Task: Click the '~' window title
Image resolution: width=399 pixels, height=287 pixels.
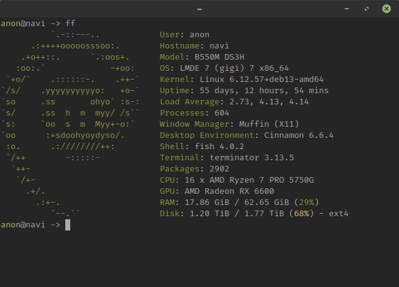Action: (199, 9)
